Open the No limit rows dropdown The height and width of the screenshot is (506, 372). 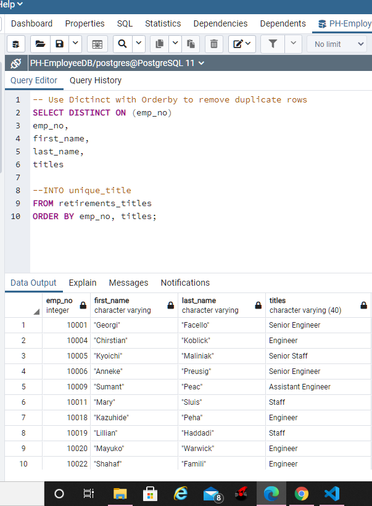pos(337,44)
